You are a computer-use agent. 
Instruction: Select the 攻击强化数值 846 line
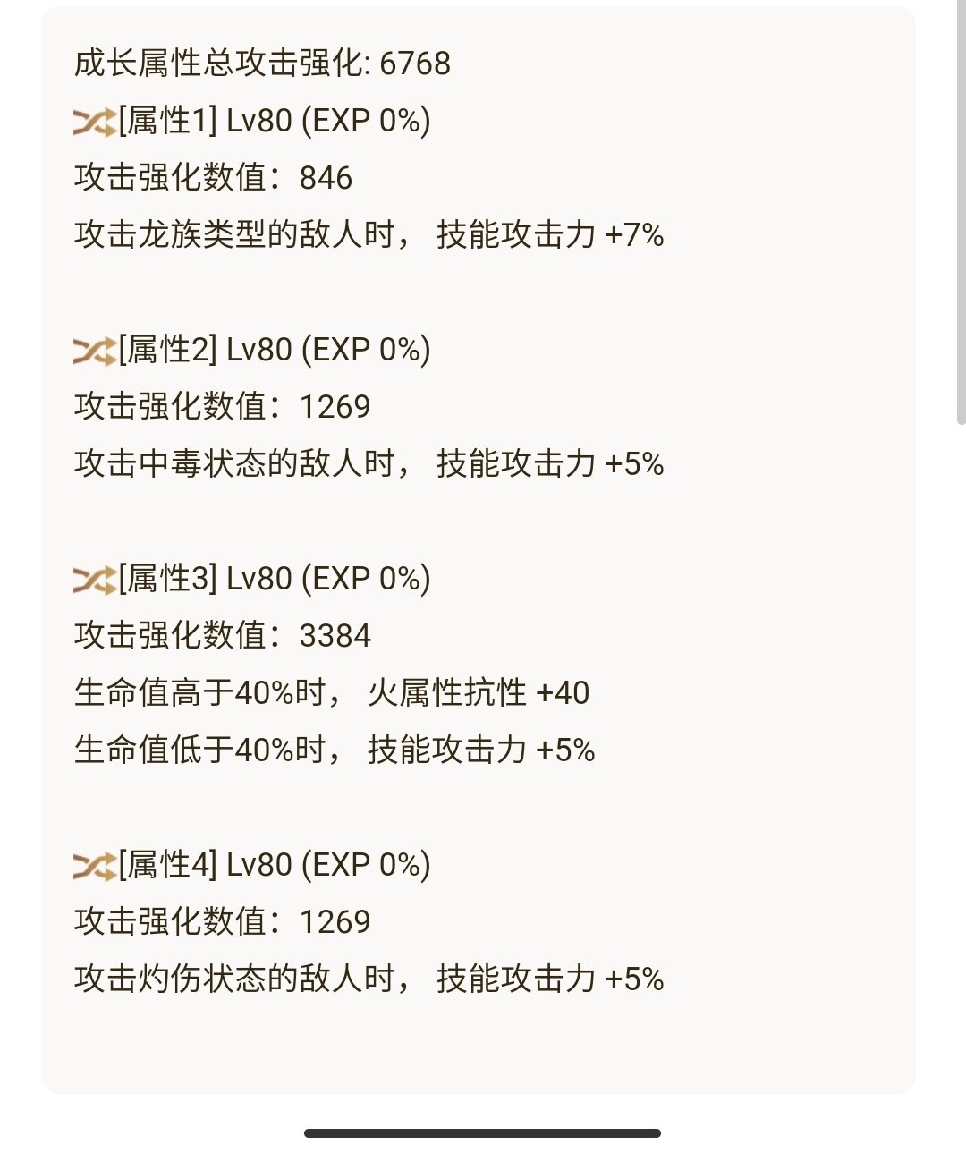coord(213,178)
